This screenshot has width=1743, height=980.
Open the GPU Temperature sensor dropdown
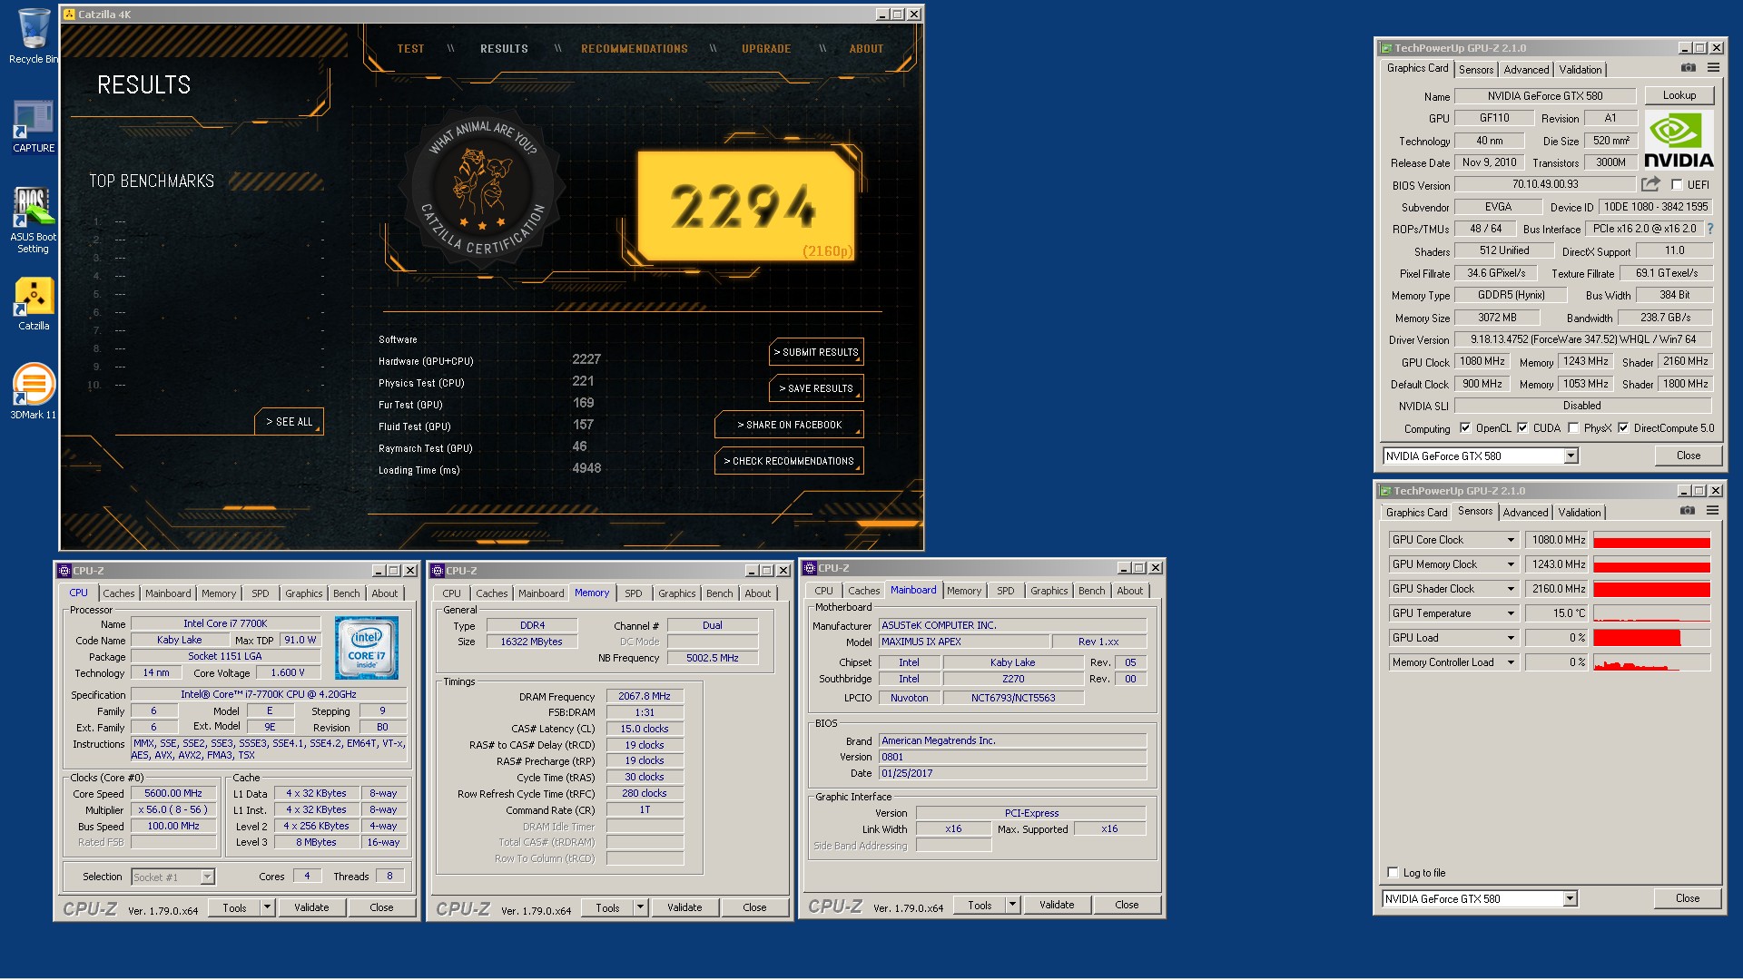click(x=1511, y=613)
